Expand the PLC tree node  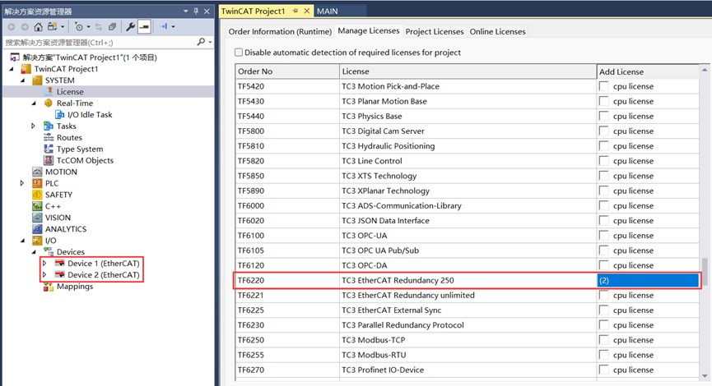[21, 183]
